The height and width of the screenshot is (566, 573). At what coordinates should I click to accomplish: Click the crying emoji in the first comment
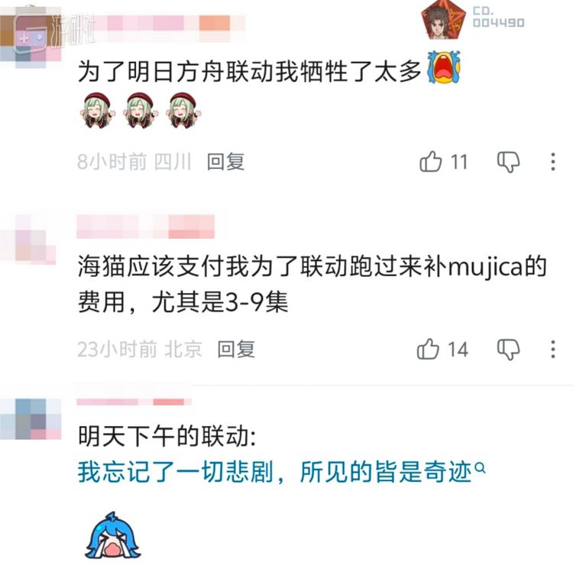click(444, 67)
